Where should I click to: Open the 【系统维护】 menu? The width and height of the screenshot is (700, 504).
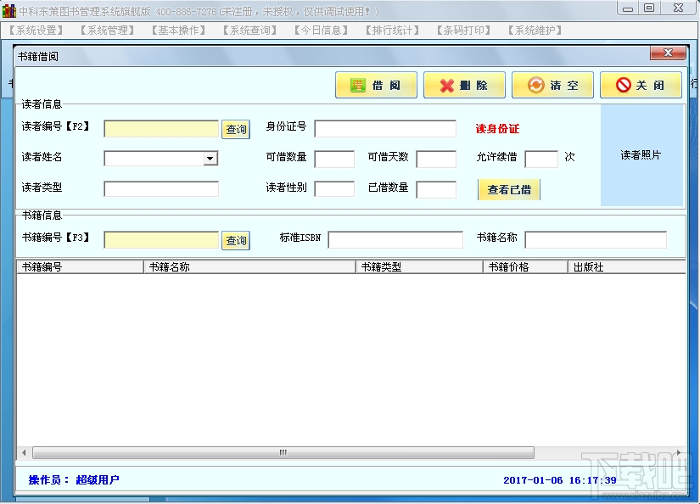tap(535, 31)
